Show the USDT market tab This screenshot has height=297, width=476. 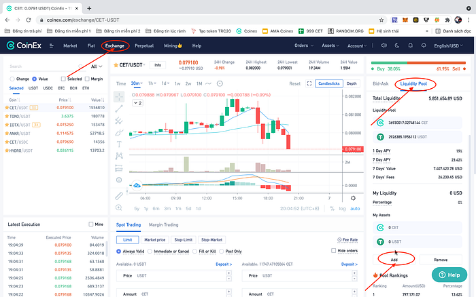pyautogui.click(x=33, y=88)
